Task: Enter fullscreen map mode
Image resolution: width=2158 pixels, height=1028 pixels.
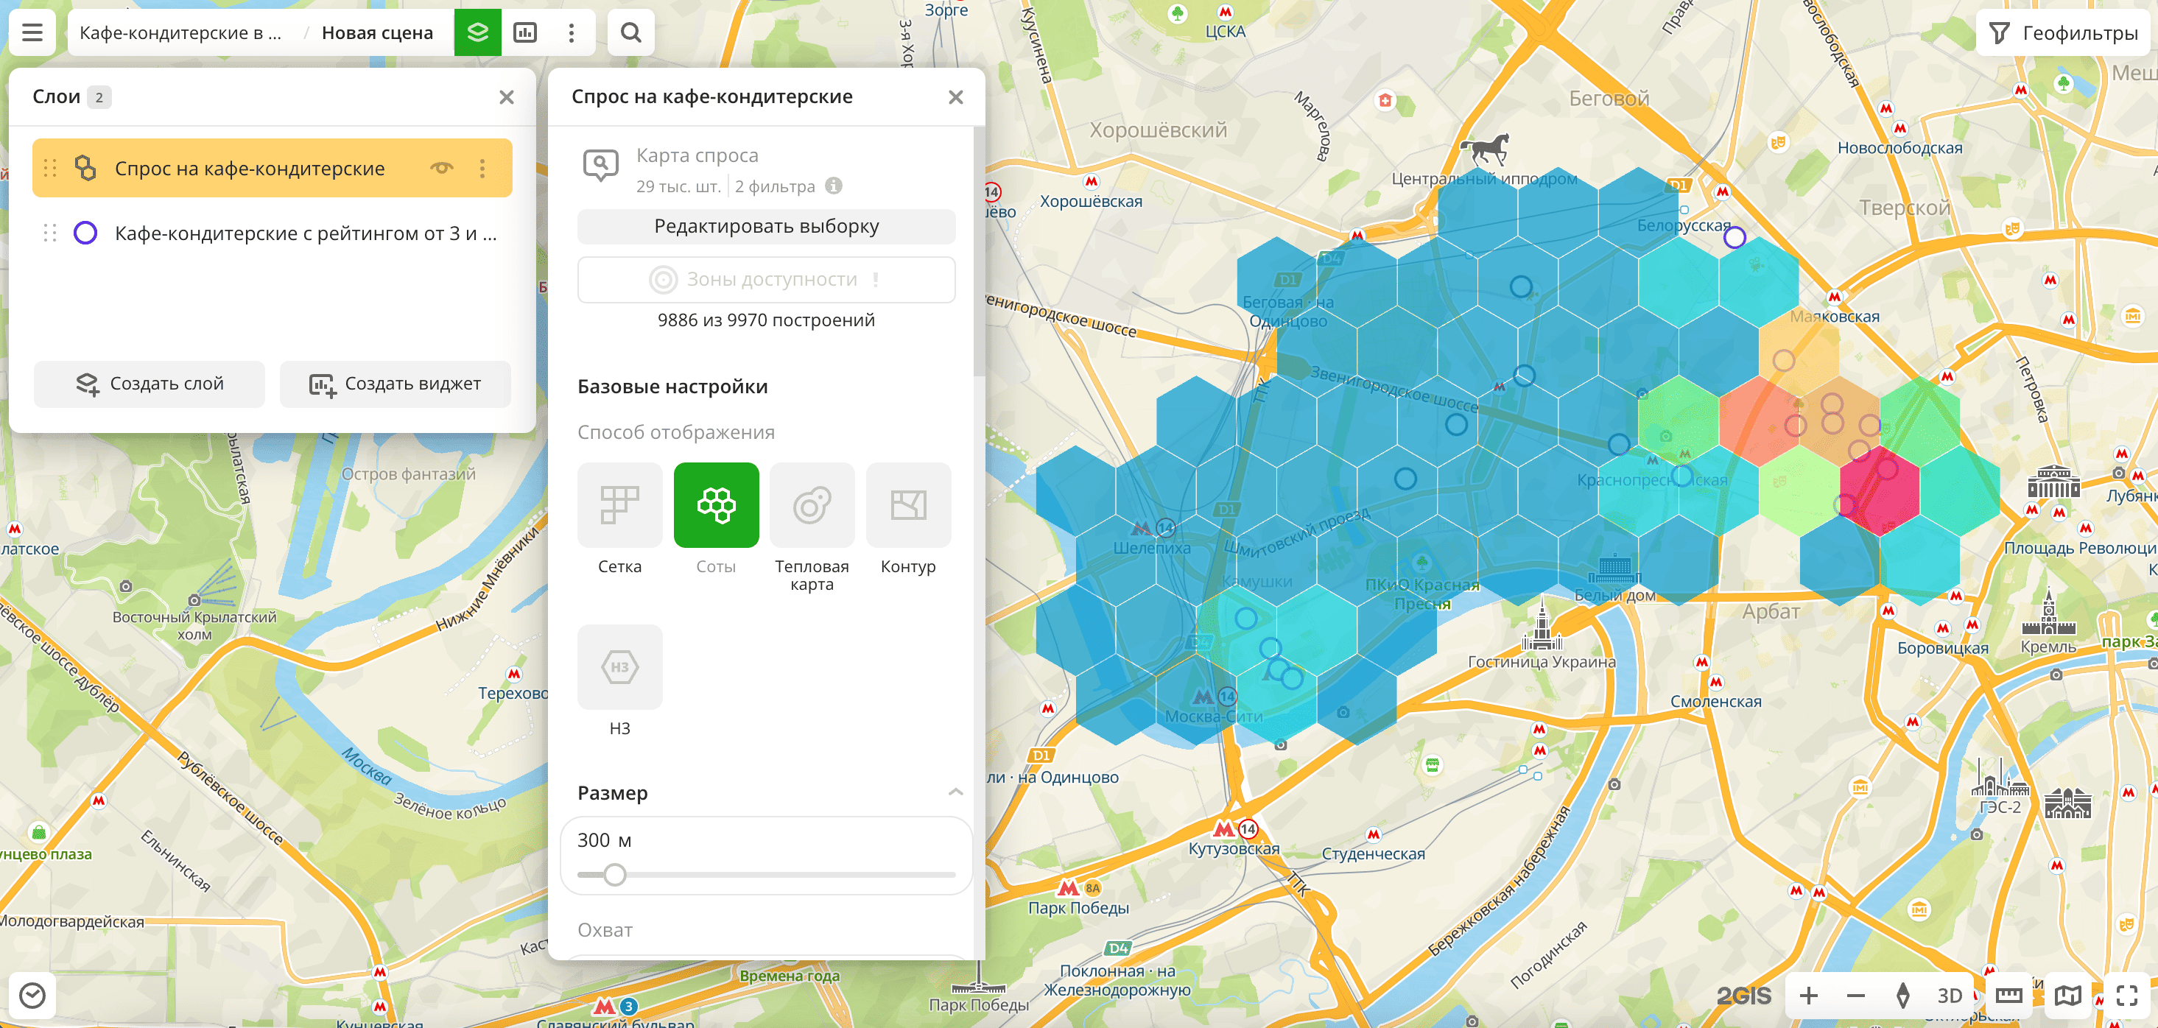Action: (2126, 994)
